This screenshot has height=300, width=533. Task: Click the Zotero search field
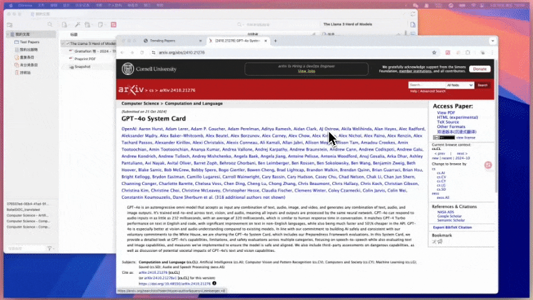[x=275, y=24]
